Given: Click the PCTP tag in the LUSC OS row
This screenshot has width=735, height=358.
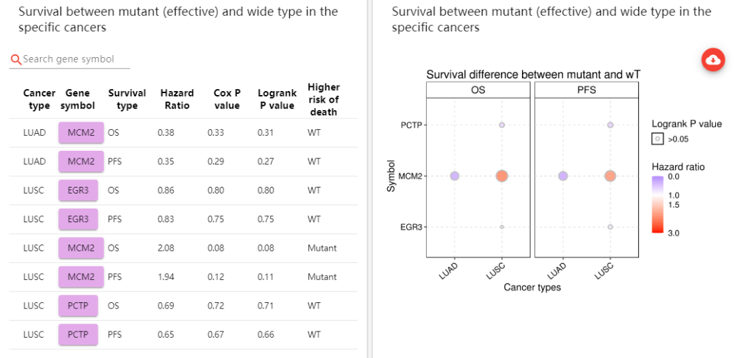Looking at the screenshot, I should pos(78,306).
